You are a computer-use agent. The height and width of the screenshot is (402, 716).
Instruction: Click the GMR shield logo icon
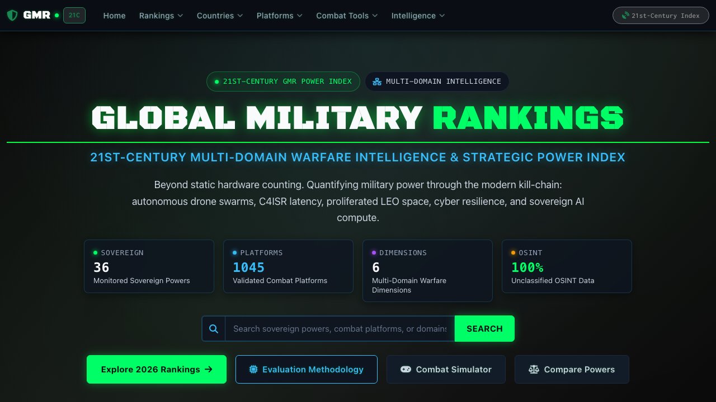tap(12, 15)
